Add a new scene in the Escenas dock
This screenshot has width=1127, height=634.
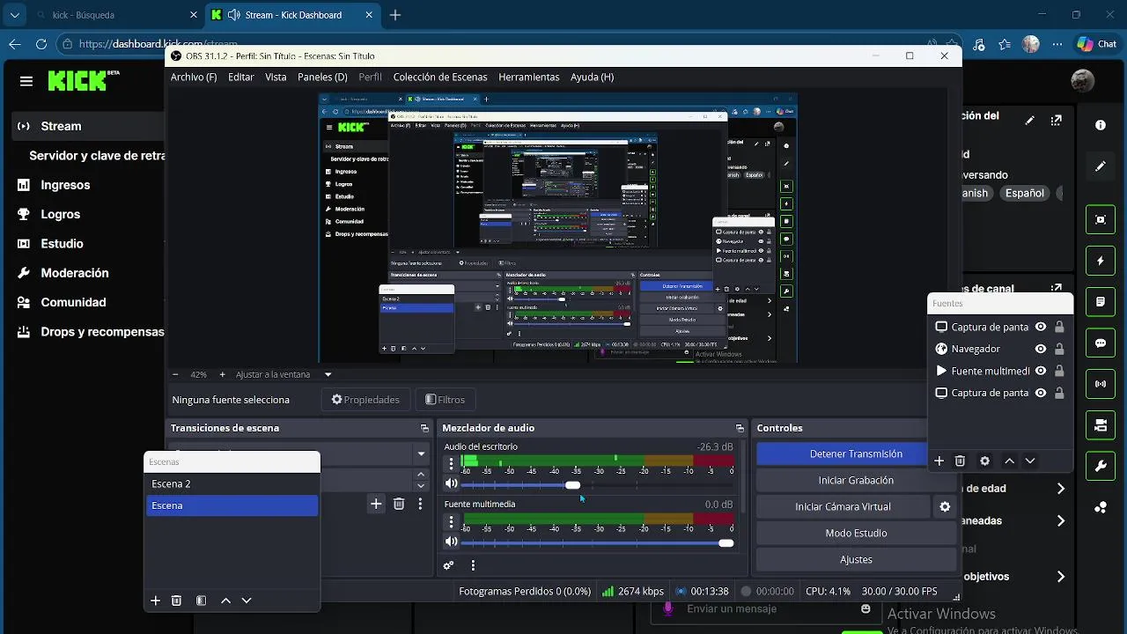156,601
